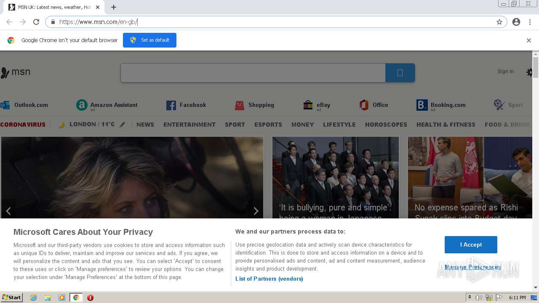The height and width of the screenshot is (303, 539).
Task: Click the 6:11 PM clock
Action: click(x=517, y=298)
